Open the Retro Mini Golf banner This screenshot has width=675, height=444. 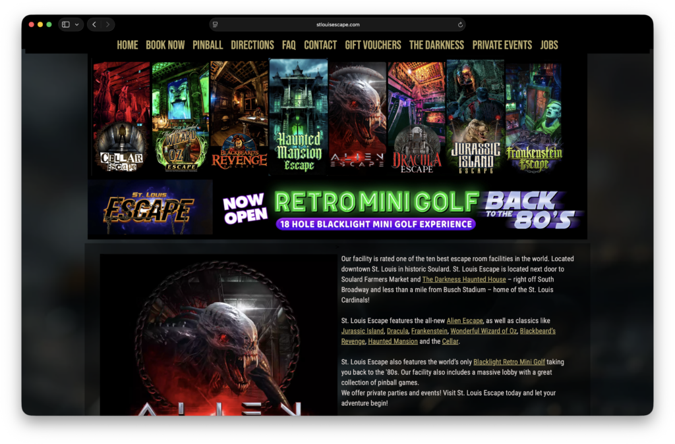tap(401, 209)
